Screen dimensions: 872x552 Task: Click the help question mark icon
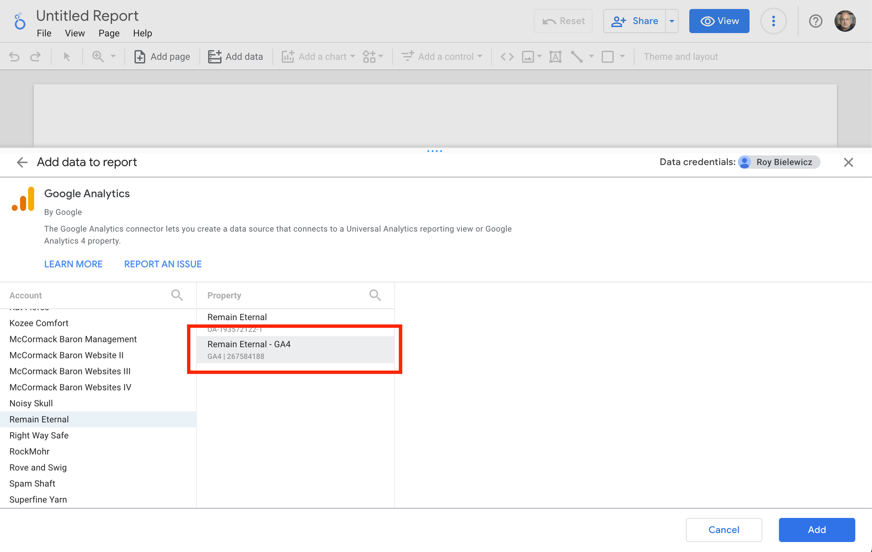(816, 21)
